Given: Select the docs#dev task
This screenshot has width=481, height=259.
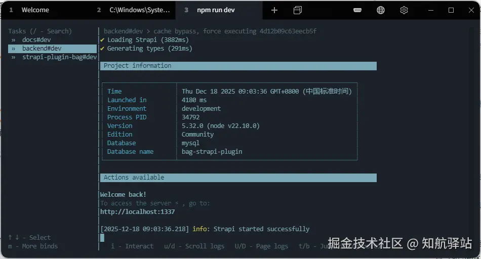Looking at the screenshot, I should (x=36, y=40).
